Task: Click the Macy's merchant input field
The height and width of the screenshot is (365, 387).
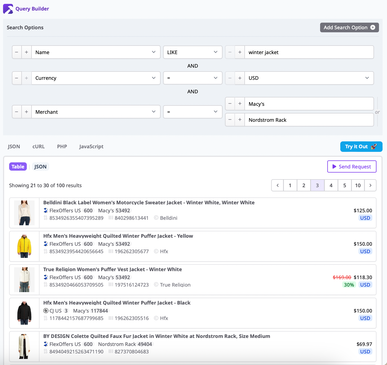Action: pyautogui.click(x=309, y=104)
